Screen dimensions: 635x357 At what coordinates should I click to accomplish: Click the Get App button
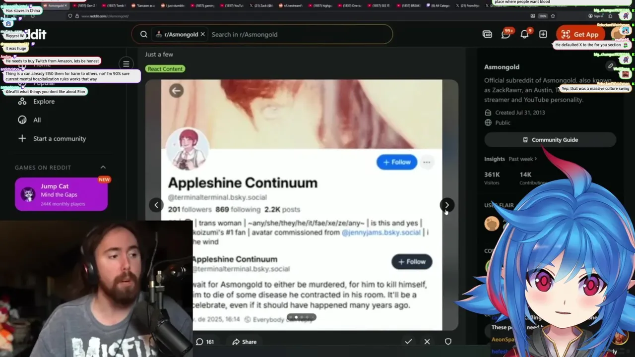tap(580, 34)
